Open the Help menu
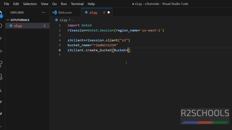 tap(91, 4)
